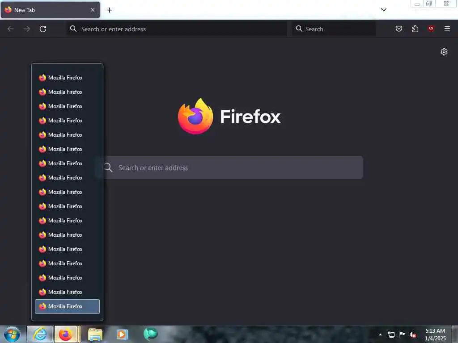Reload the current page
The image size is (458, 343).
point(43,29)
